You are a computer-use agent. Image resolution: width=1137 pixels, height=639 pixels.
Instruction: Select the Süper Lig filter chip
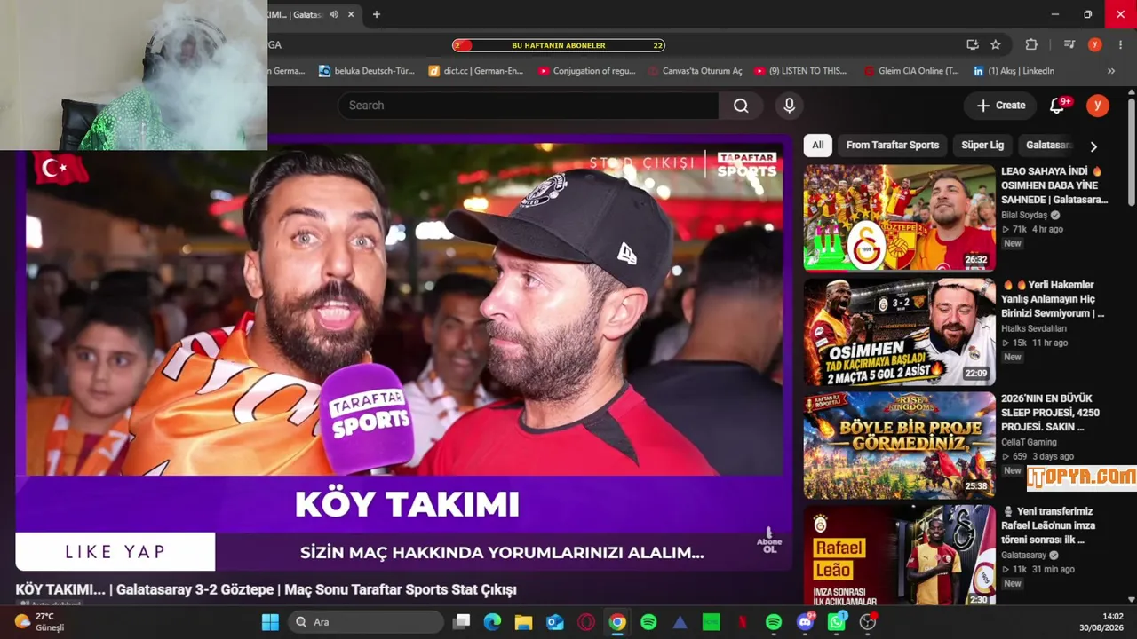point(982,146)
